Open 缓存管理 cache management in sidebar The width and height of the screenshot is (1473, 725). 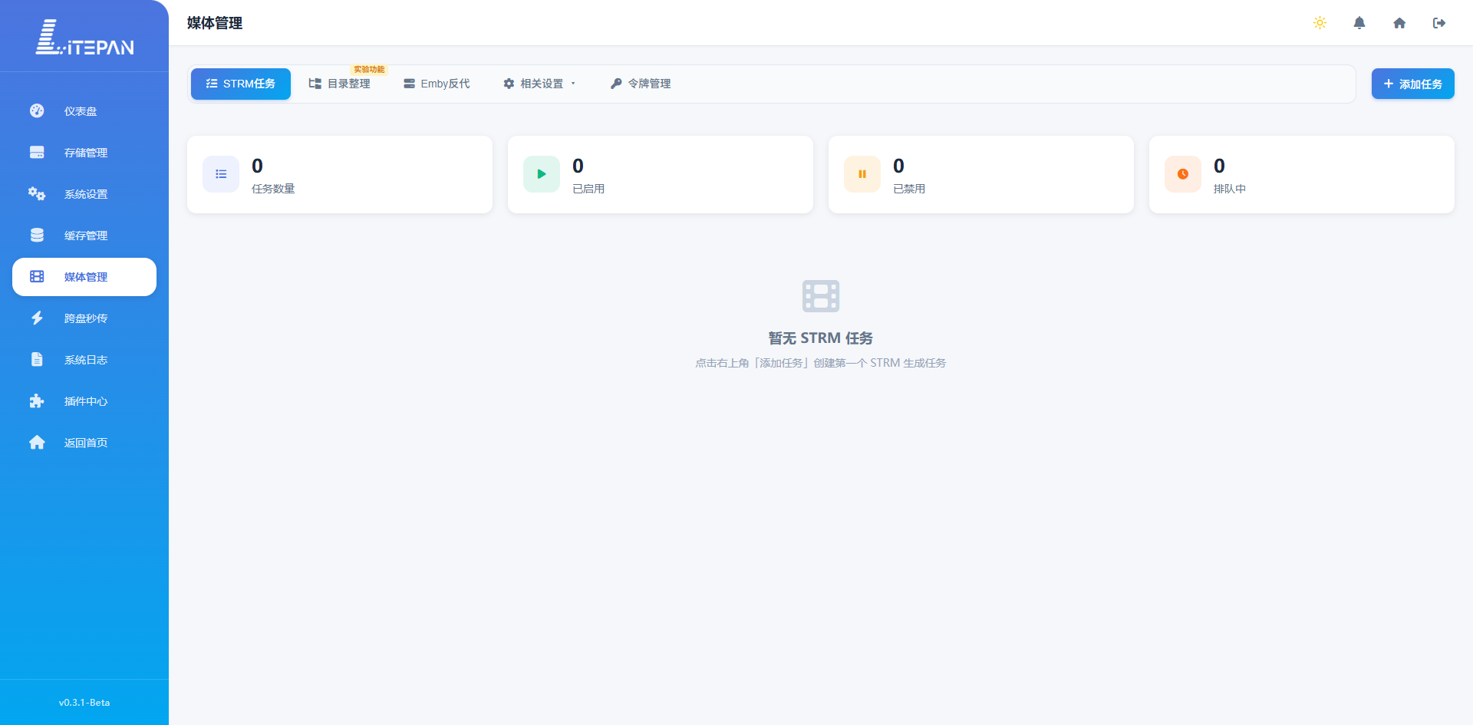(x=84, y=236)
